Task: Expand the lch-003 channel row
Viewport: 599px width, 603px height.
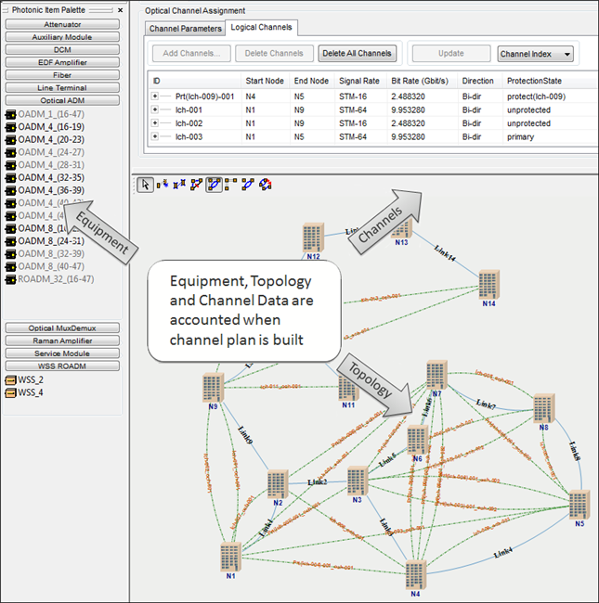Action: pos(155,136)
